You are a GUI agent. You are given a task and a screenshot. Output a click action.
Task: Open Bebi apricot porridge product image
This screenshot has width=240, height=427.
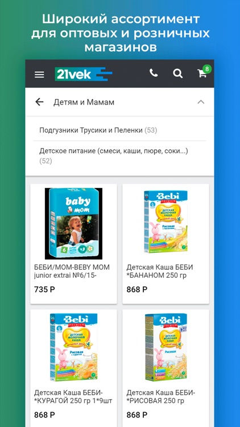(73, 347)
